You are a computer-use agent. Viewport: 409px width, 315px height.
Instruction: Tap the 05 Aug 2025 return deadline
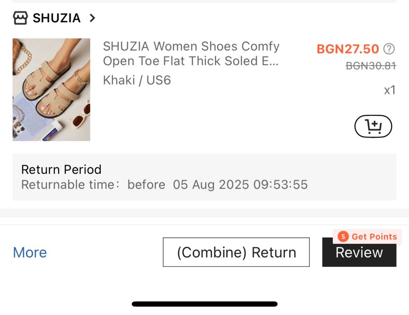[x=240, y=185]
